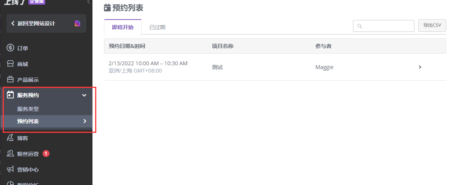452x185 pixels.
Task: Collapse the sidebar with top arrow
Action: tap(89, 2)
